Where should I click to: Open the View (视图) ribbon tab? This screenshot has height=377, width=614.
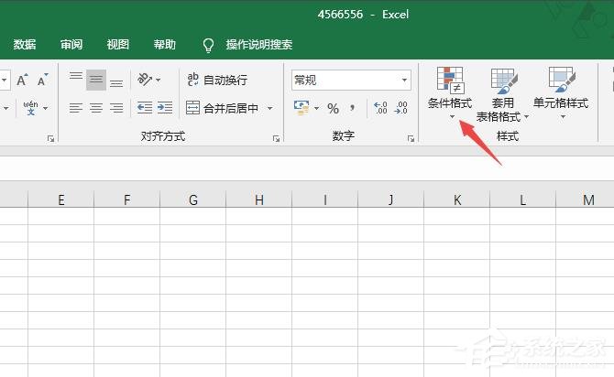coord(117,44)
